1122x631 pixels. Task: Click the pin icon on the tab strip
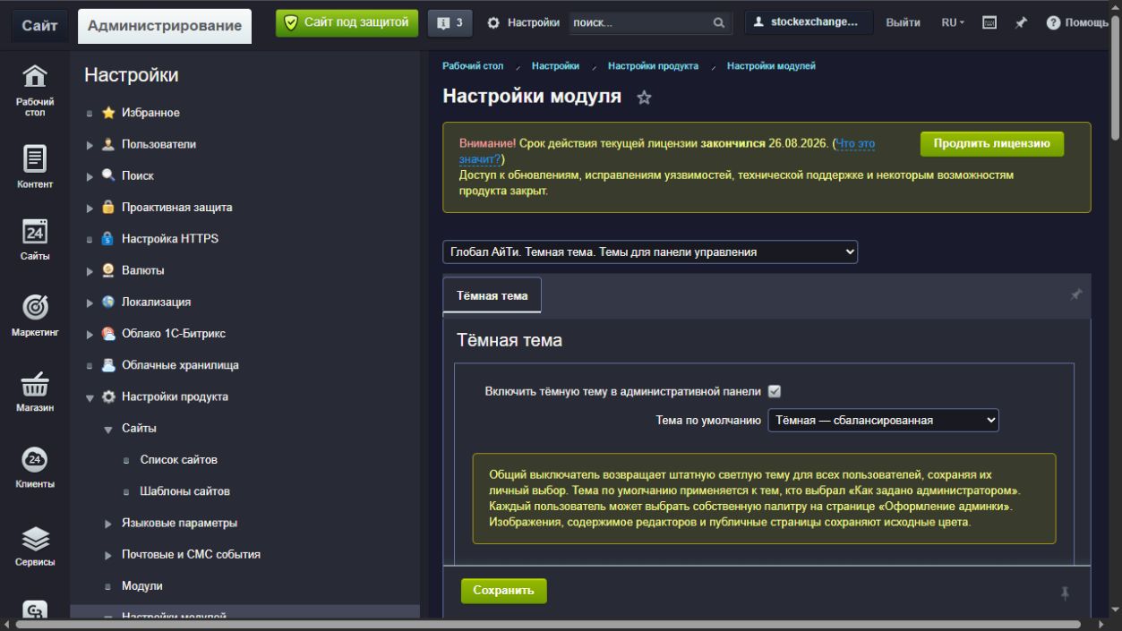[x=1076, y=294]
